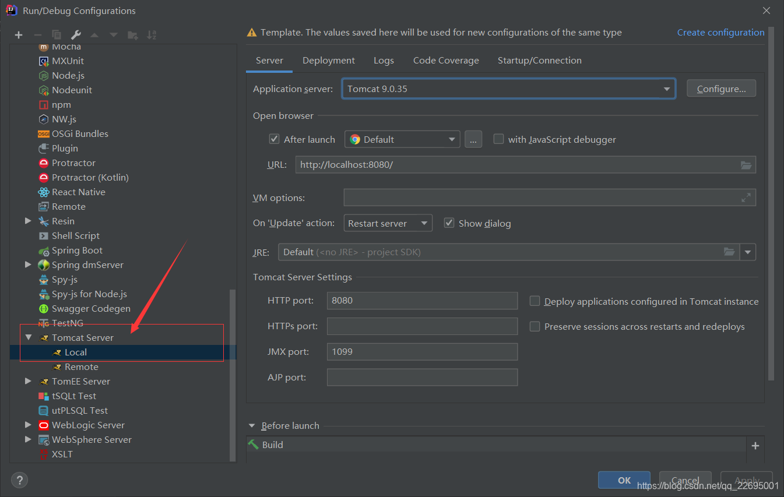The height and width of the screenshot is (497, 784).
Task: Expand the TomEE Server tree node
Action: click(28, 381)
